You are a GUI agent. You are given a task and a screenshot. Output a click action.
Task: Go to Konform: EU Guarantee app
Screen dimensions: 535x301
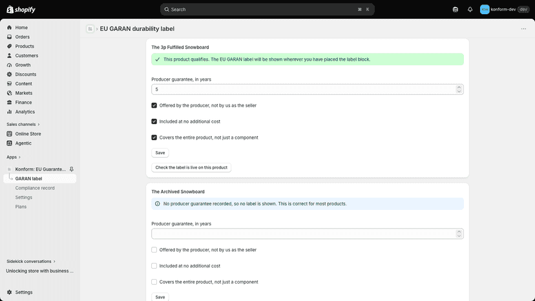tap(40, 169)
